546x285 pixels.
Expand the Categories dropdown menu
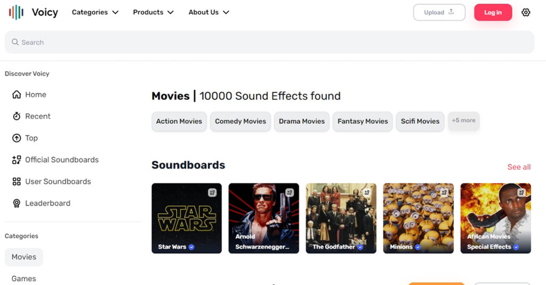click(95, 12)
